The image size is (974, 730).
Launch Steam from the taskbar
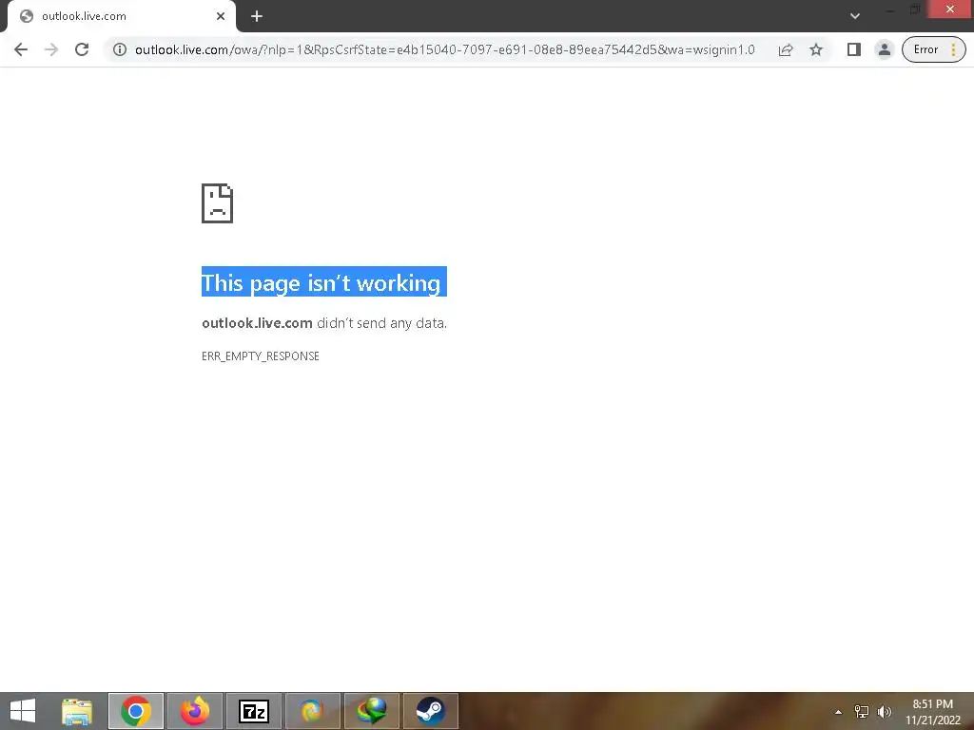pyautogui.click(x=431, y=711)
